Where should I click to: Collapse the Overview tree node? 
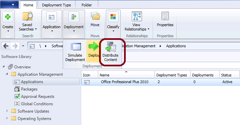point(3,67)
